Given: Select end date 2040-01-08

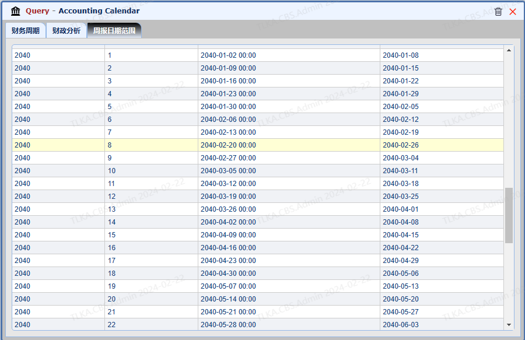Looking at the screenshot, I should [442, 55].
